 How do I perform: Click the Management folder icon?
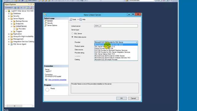tap(11, 39)
